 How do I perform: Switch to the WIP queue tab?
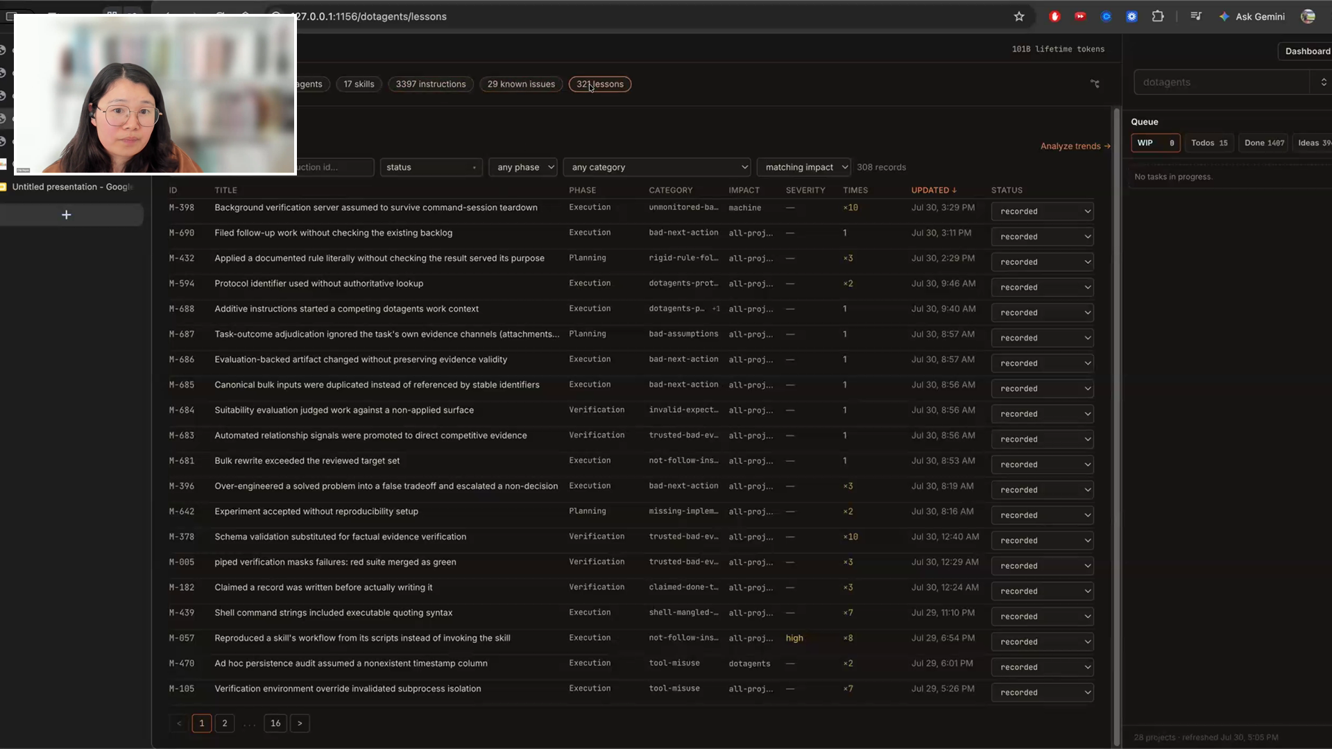pos(1156,143)
